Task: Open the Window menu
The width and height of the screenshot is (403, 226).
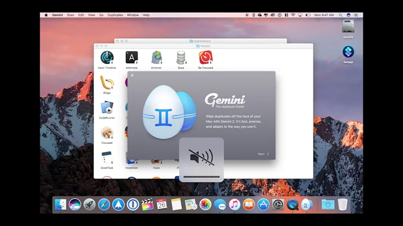Action: pyautogui.click(x=133, y=15)
